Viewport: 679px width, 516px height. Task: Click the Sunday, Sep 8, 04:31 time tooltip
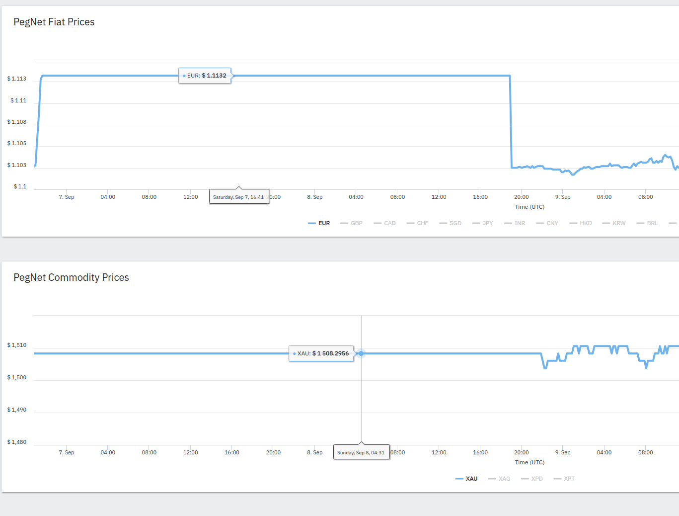click(x=361, y=452)
